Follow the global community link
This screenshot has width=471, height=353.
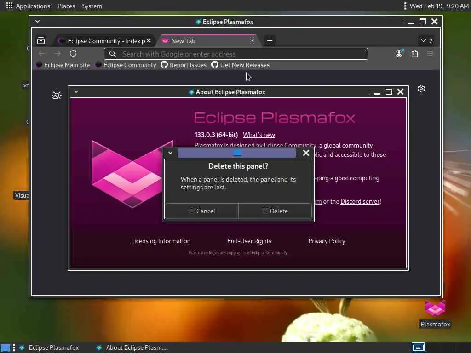[x=348, y=145]
